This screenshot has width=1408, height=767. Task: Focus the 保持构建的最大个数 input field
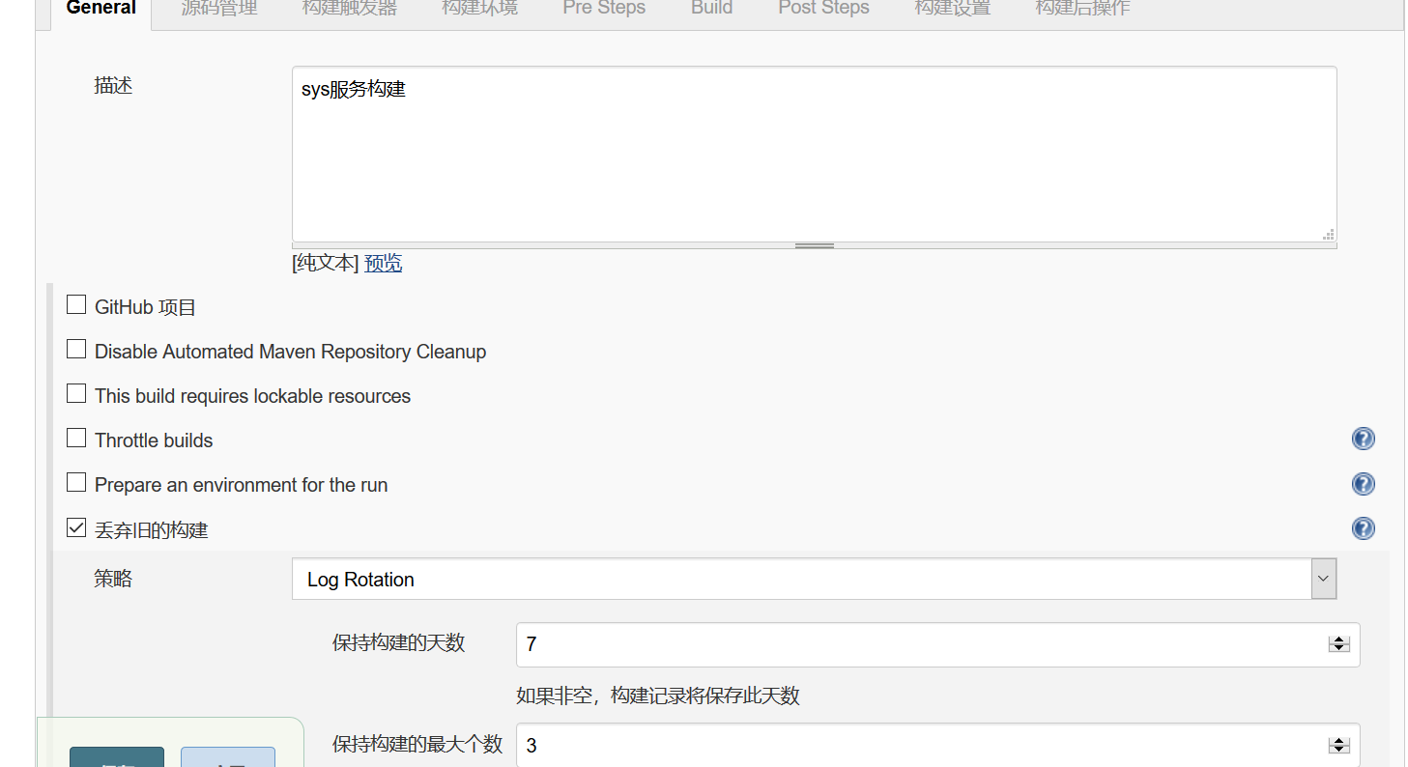(x=938, y=745)
